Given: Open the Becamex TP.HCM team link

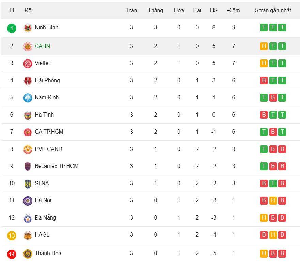Looking at the screenshot, I should 57,166.
